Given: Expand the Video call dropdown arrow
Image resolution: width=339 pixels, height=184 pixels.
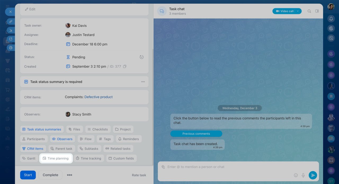Looking at the screenshot, I should tap(298, 11).
